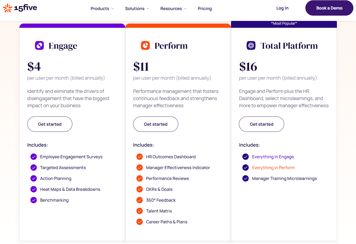
Task: Click checkmark beside Action Planning
Action: click(x=34, y=179)
